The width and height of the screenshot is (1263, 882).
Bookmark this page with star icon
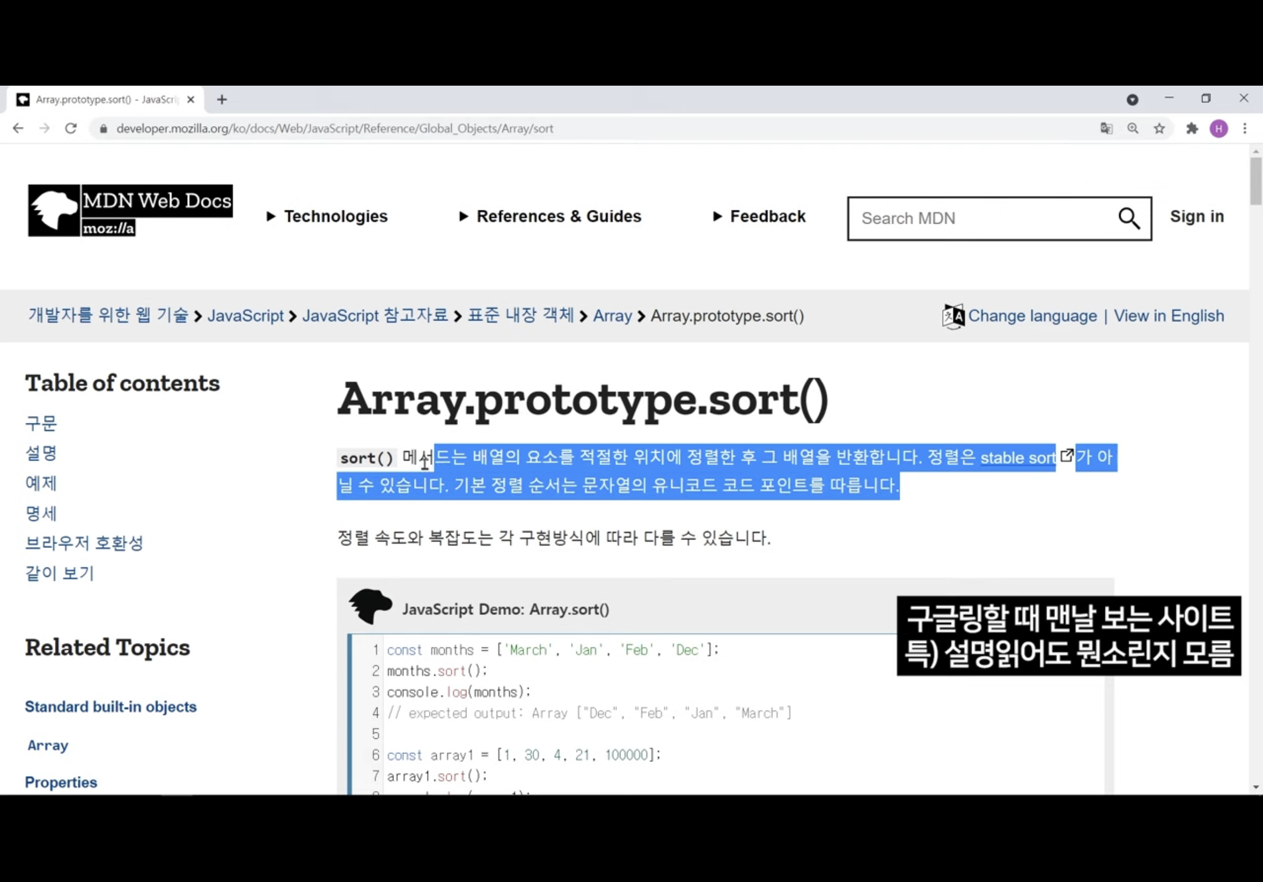coord(1159,128)
